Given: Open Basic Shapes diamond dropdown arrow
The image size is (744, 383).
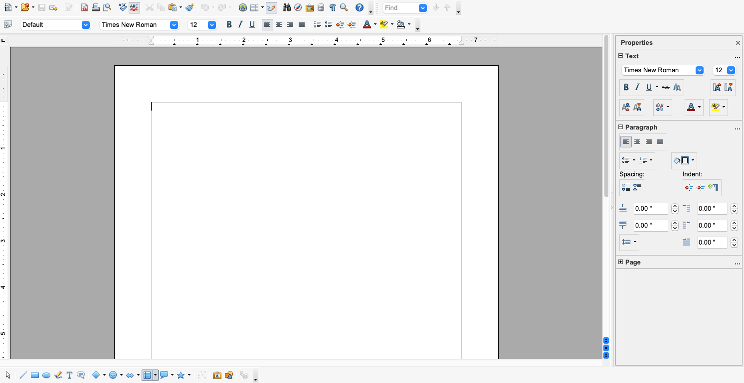Looking at the screenshot, I should tap(104, 375).
